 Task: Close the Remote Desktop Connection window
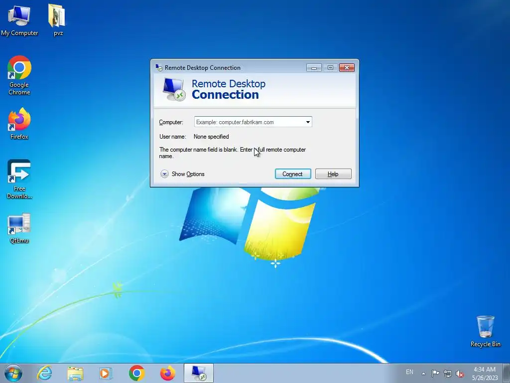[x=347, y=67]
